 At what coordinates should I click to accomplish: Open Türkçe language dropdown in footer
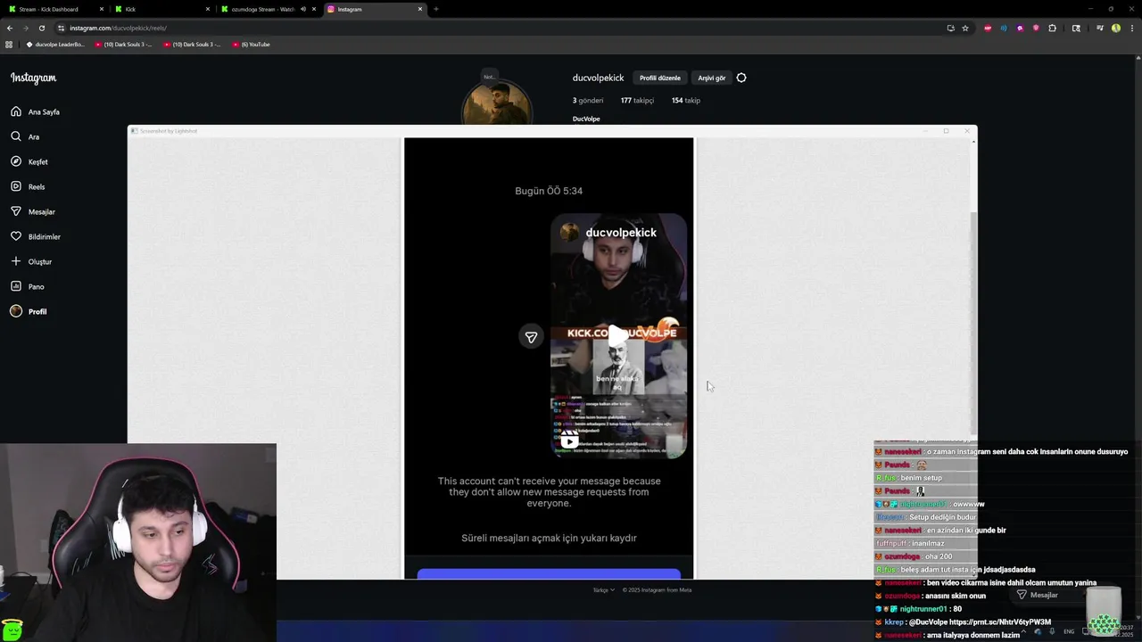(604, 589)
